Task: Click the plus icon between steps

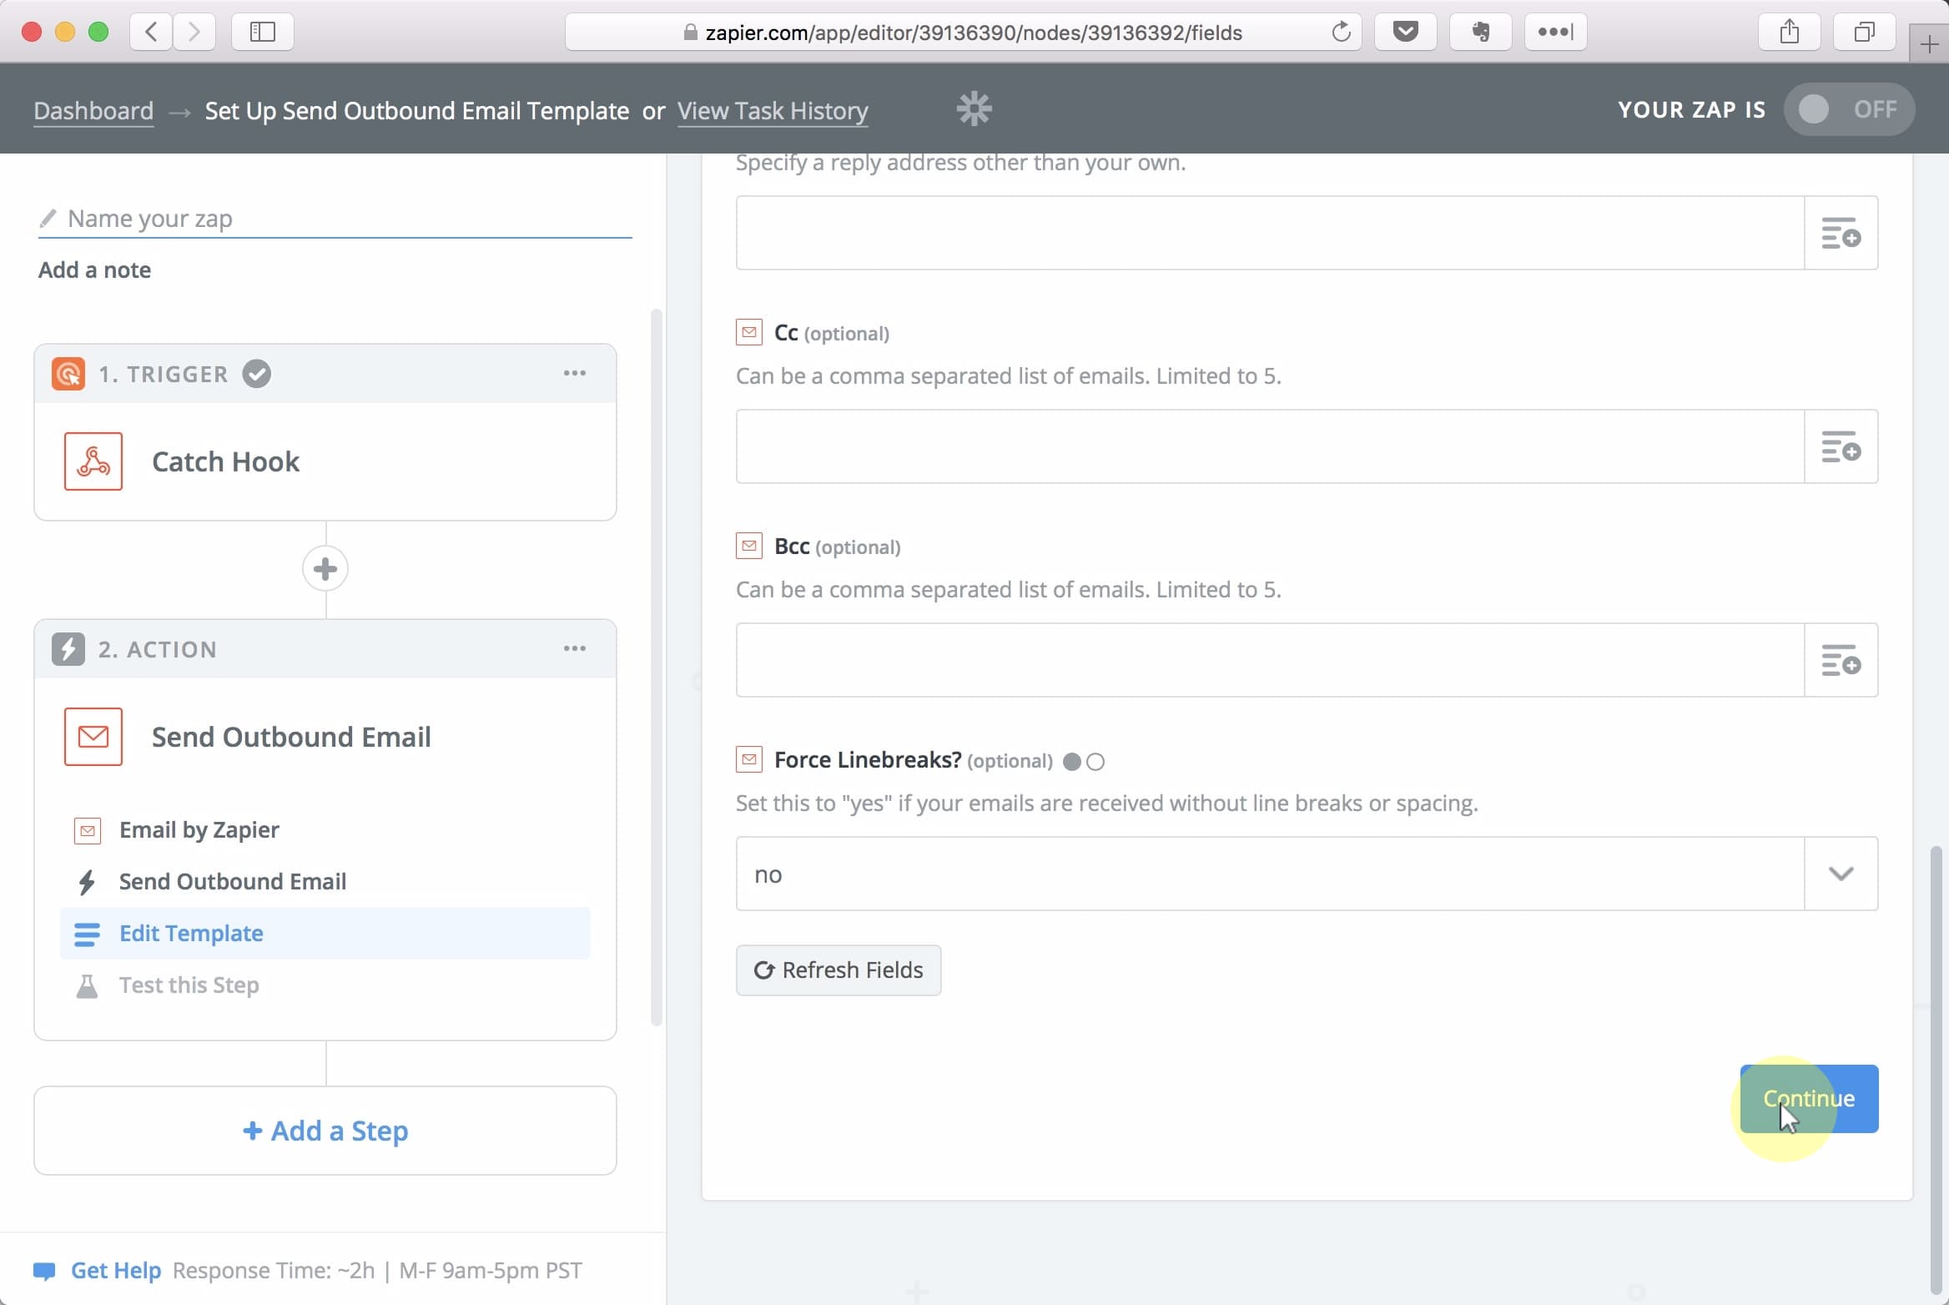Action: (325, 569)
